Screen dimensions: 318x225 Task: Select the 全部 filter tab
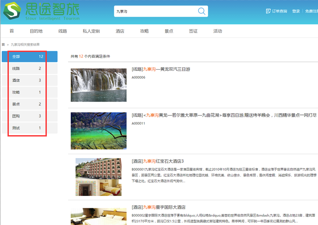(x=30, y=57)
